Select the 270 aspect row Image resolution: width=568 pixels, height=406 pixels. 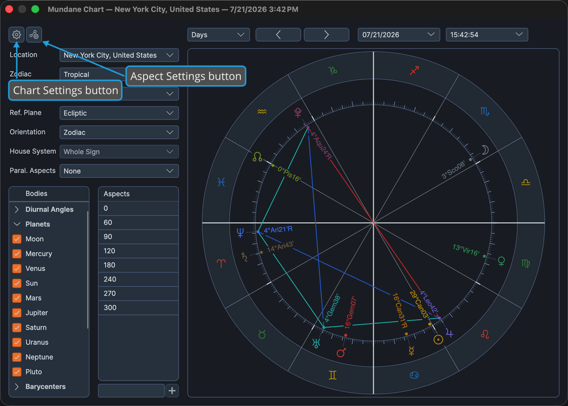(139, 294)
